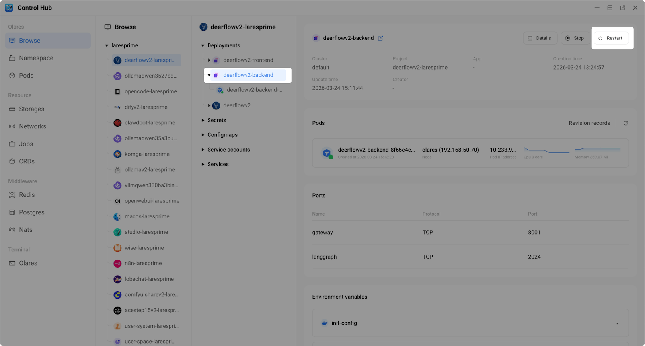Viewport: 645px width, 346px height.
Task: Click the openwebui-laresprime icon
Action: [117, 201]
